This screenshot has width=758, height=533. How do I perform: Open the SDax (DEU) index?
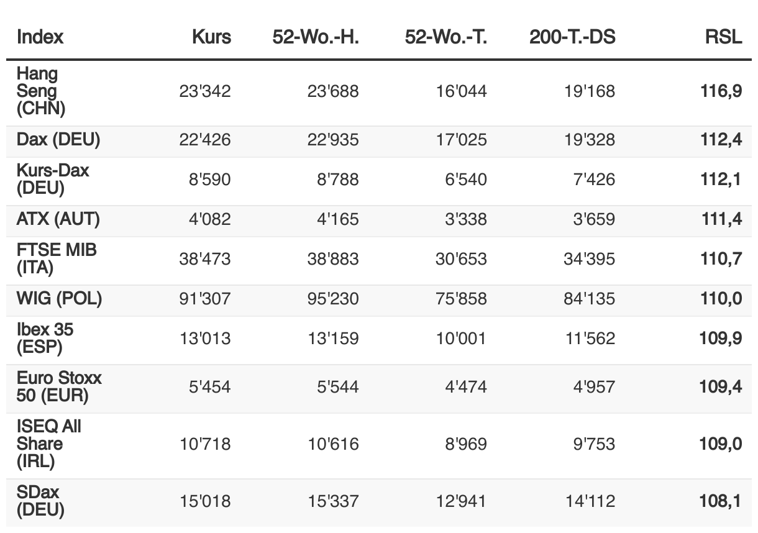click(x=40, y=501)
